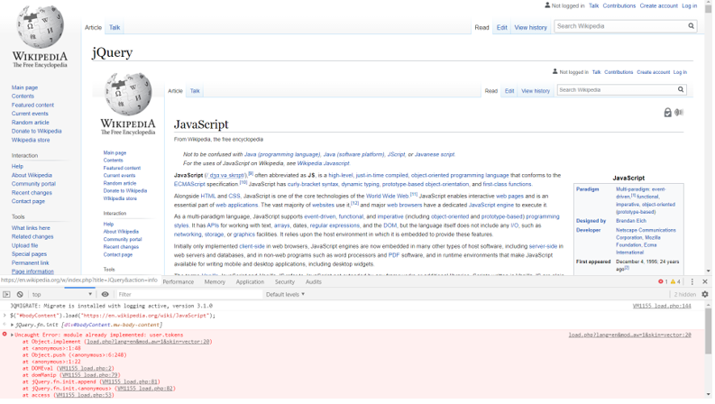Click the 'at DOMEval' stack trace line
This screenshot has height=404, width=715.
coord(69,370)
